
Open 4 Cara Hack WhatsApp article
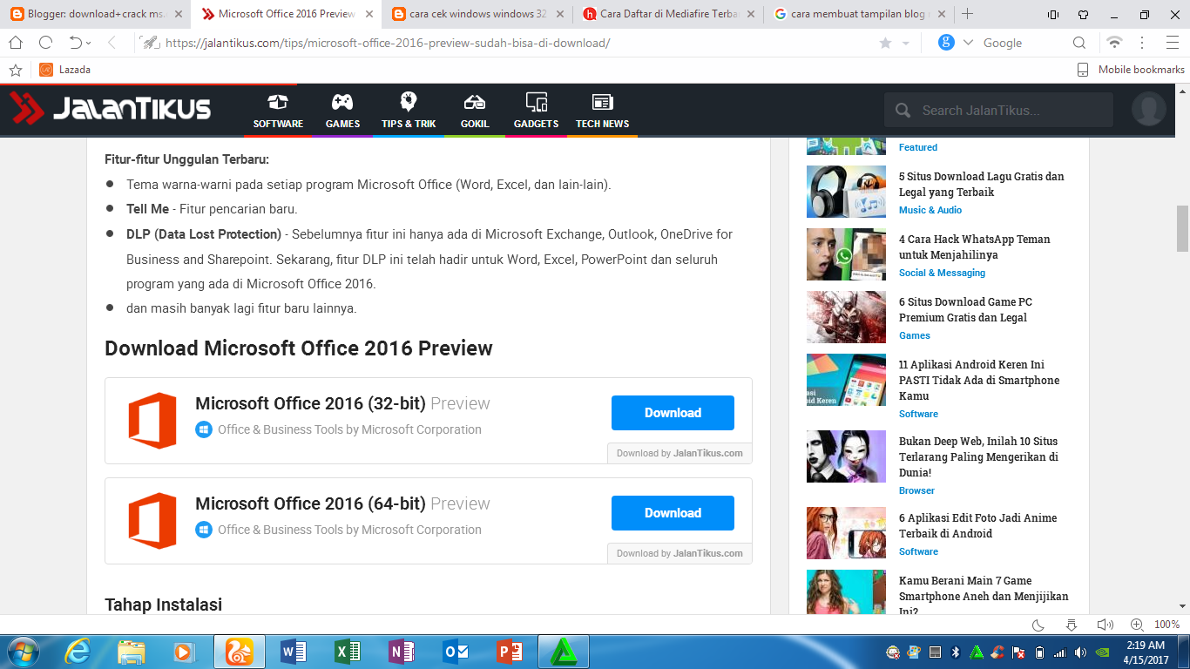[975, 247]
